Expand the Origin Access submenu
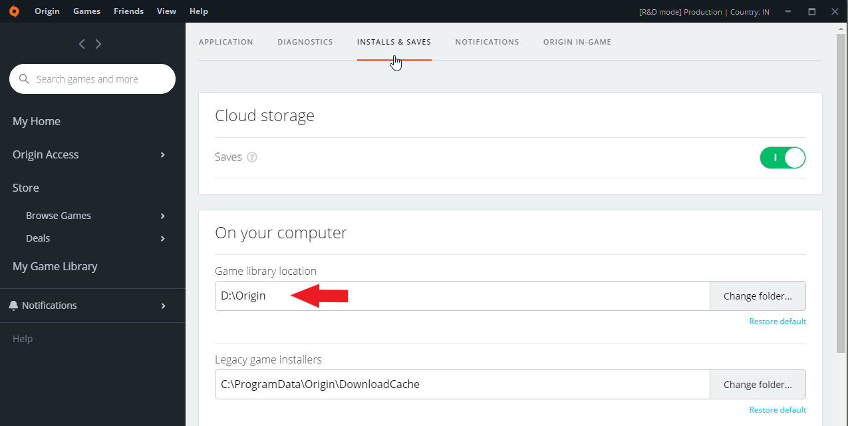The width and height of the screenshot is (848, 426). (x=163, y=155)
